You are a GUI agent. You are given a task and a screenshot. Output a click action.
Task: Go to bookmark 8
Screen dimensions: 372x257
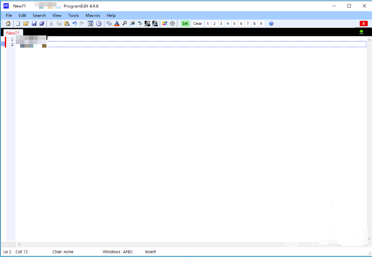point(254,24)
